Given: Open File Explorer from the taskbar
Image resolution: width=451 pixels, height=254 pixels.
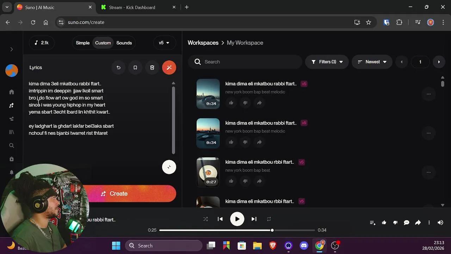Looking at the screenshot, I should [257, 246].
